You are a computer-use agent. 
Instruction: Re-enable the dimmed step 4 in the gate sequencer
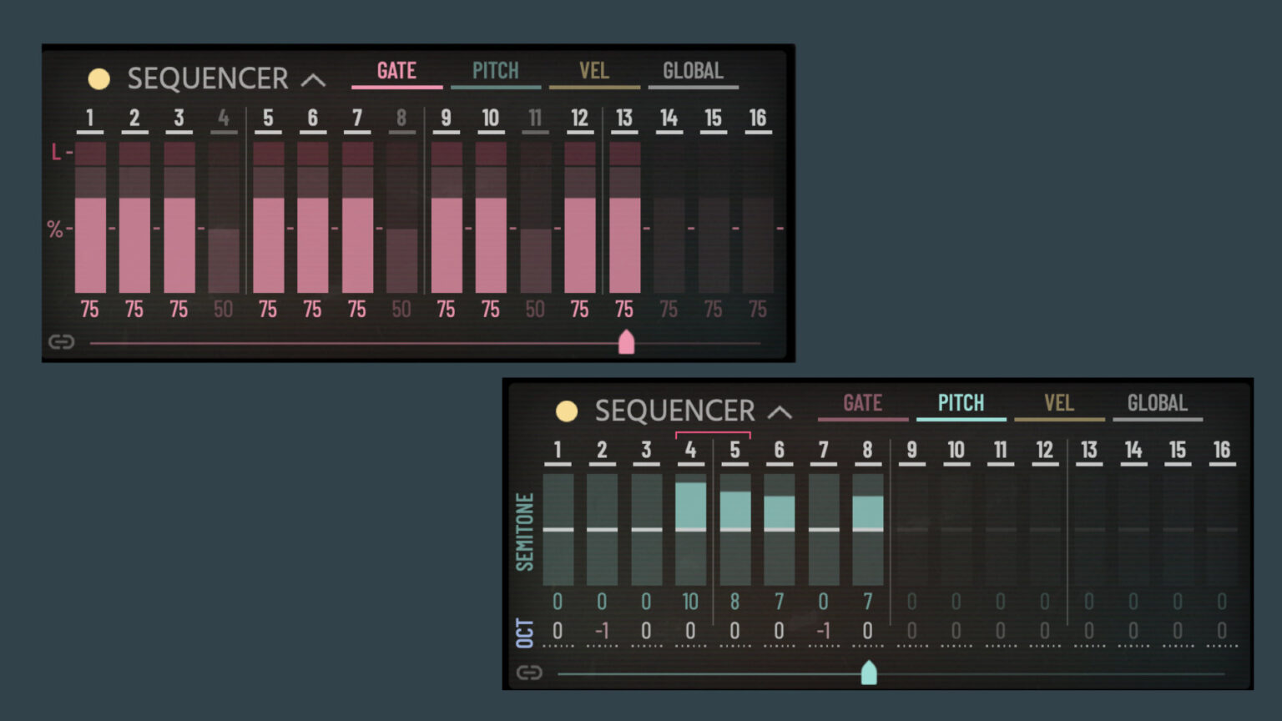[223, 118]
